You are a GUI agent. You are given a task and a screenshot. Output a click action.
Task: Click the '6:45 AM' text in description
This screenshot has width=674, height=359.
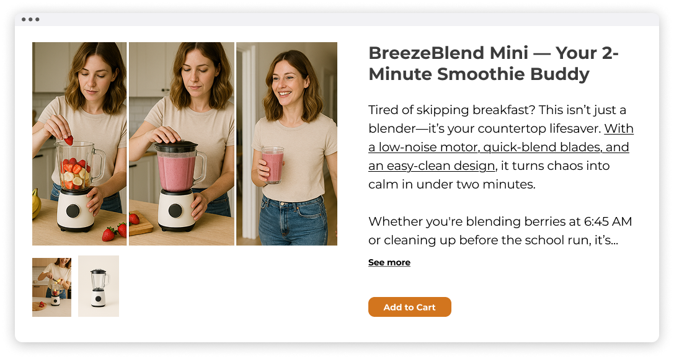pyautogui.click(x=608, y=221)
